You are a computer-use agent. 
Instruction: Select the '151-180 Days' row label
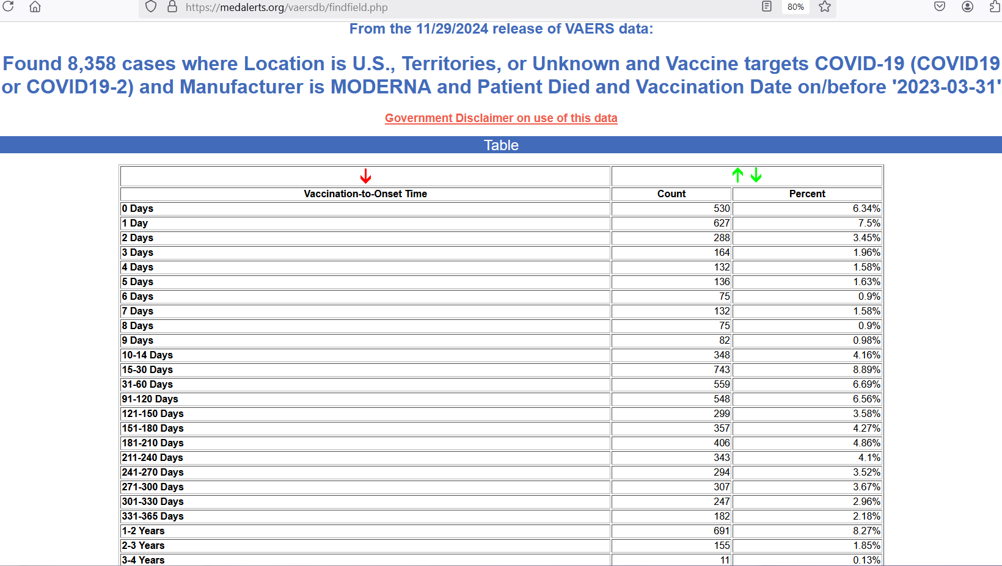(x=153, y=428)
